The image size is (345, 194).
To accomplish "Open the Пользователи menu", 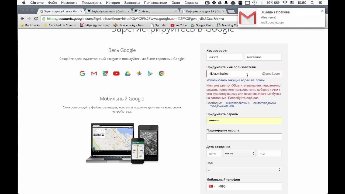I will click(156, 3).
